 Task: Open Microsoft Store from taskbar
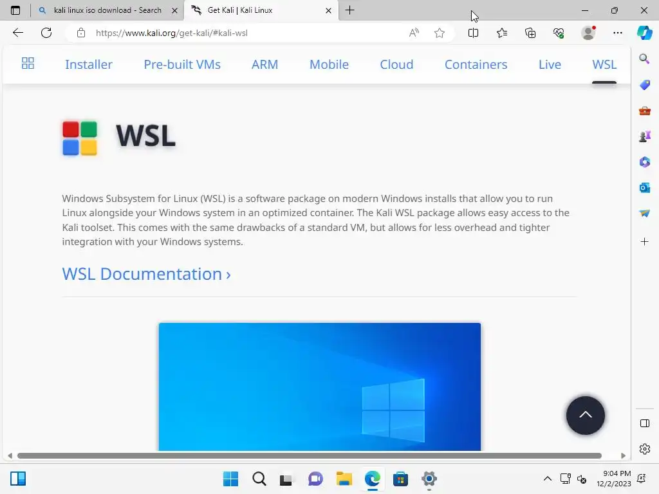[400, 479]
